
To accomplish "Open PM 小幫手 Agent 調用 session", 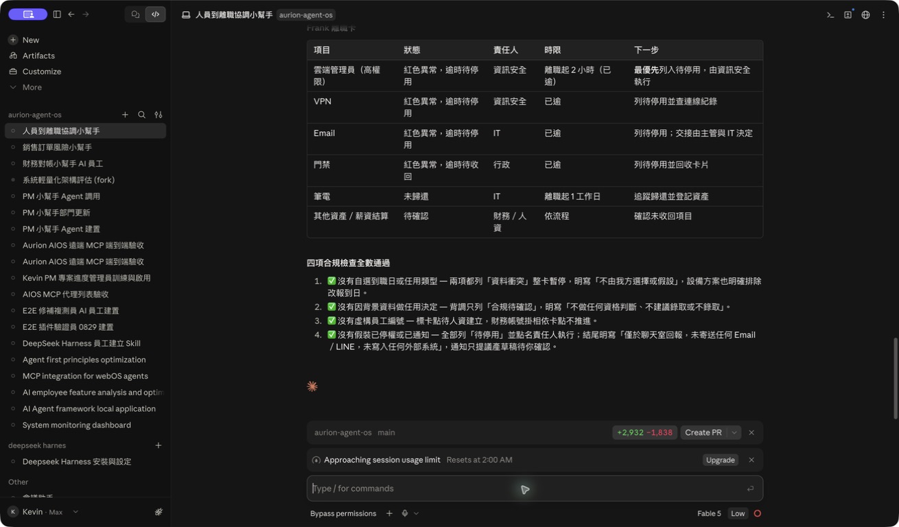I will tap(85, 196).
